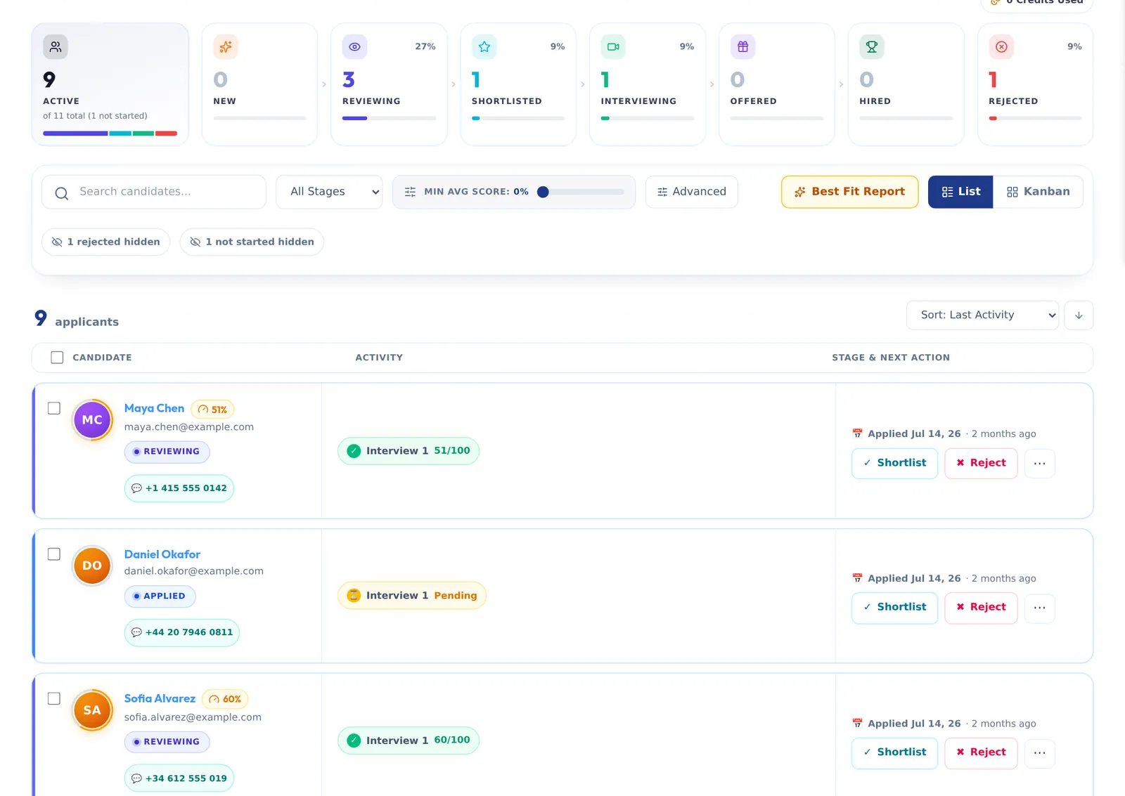Click the Offered stage gift icon

click(x=742, y=47)
